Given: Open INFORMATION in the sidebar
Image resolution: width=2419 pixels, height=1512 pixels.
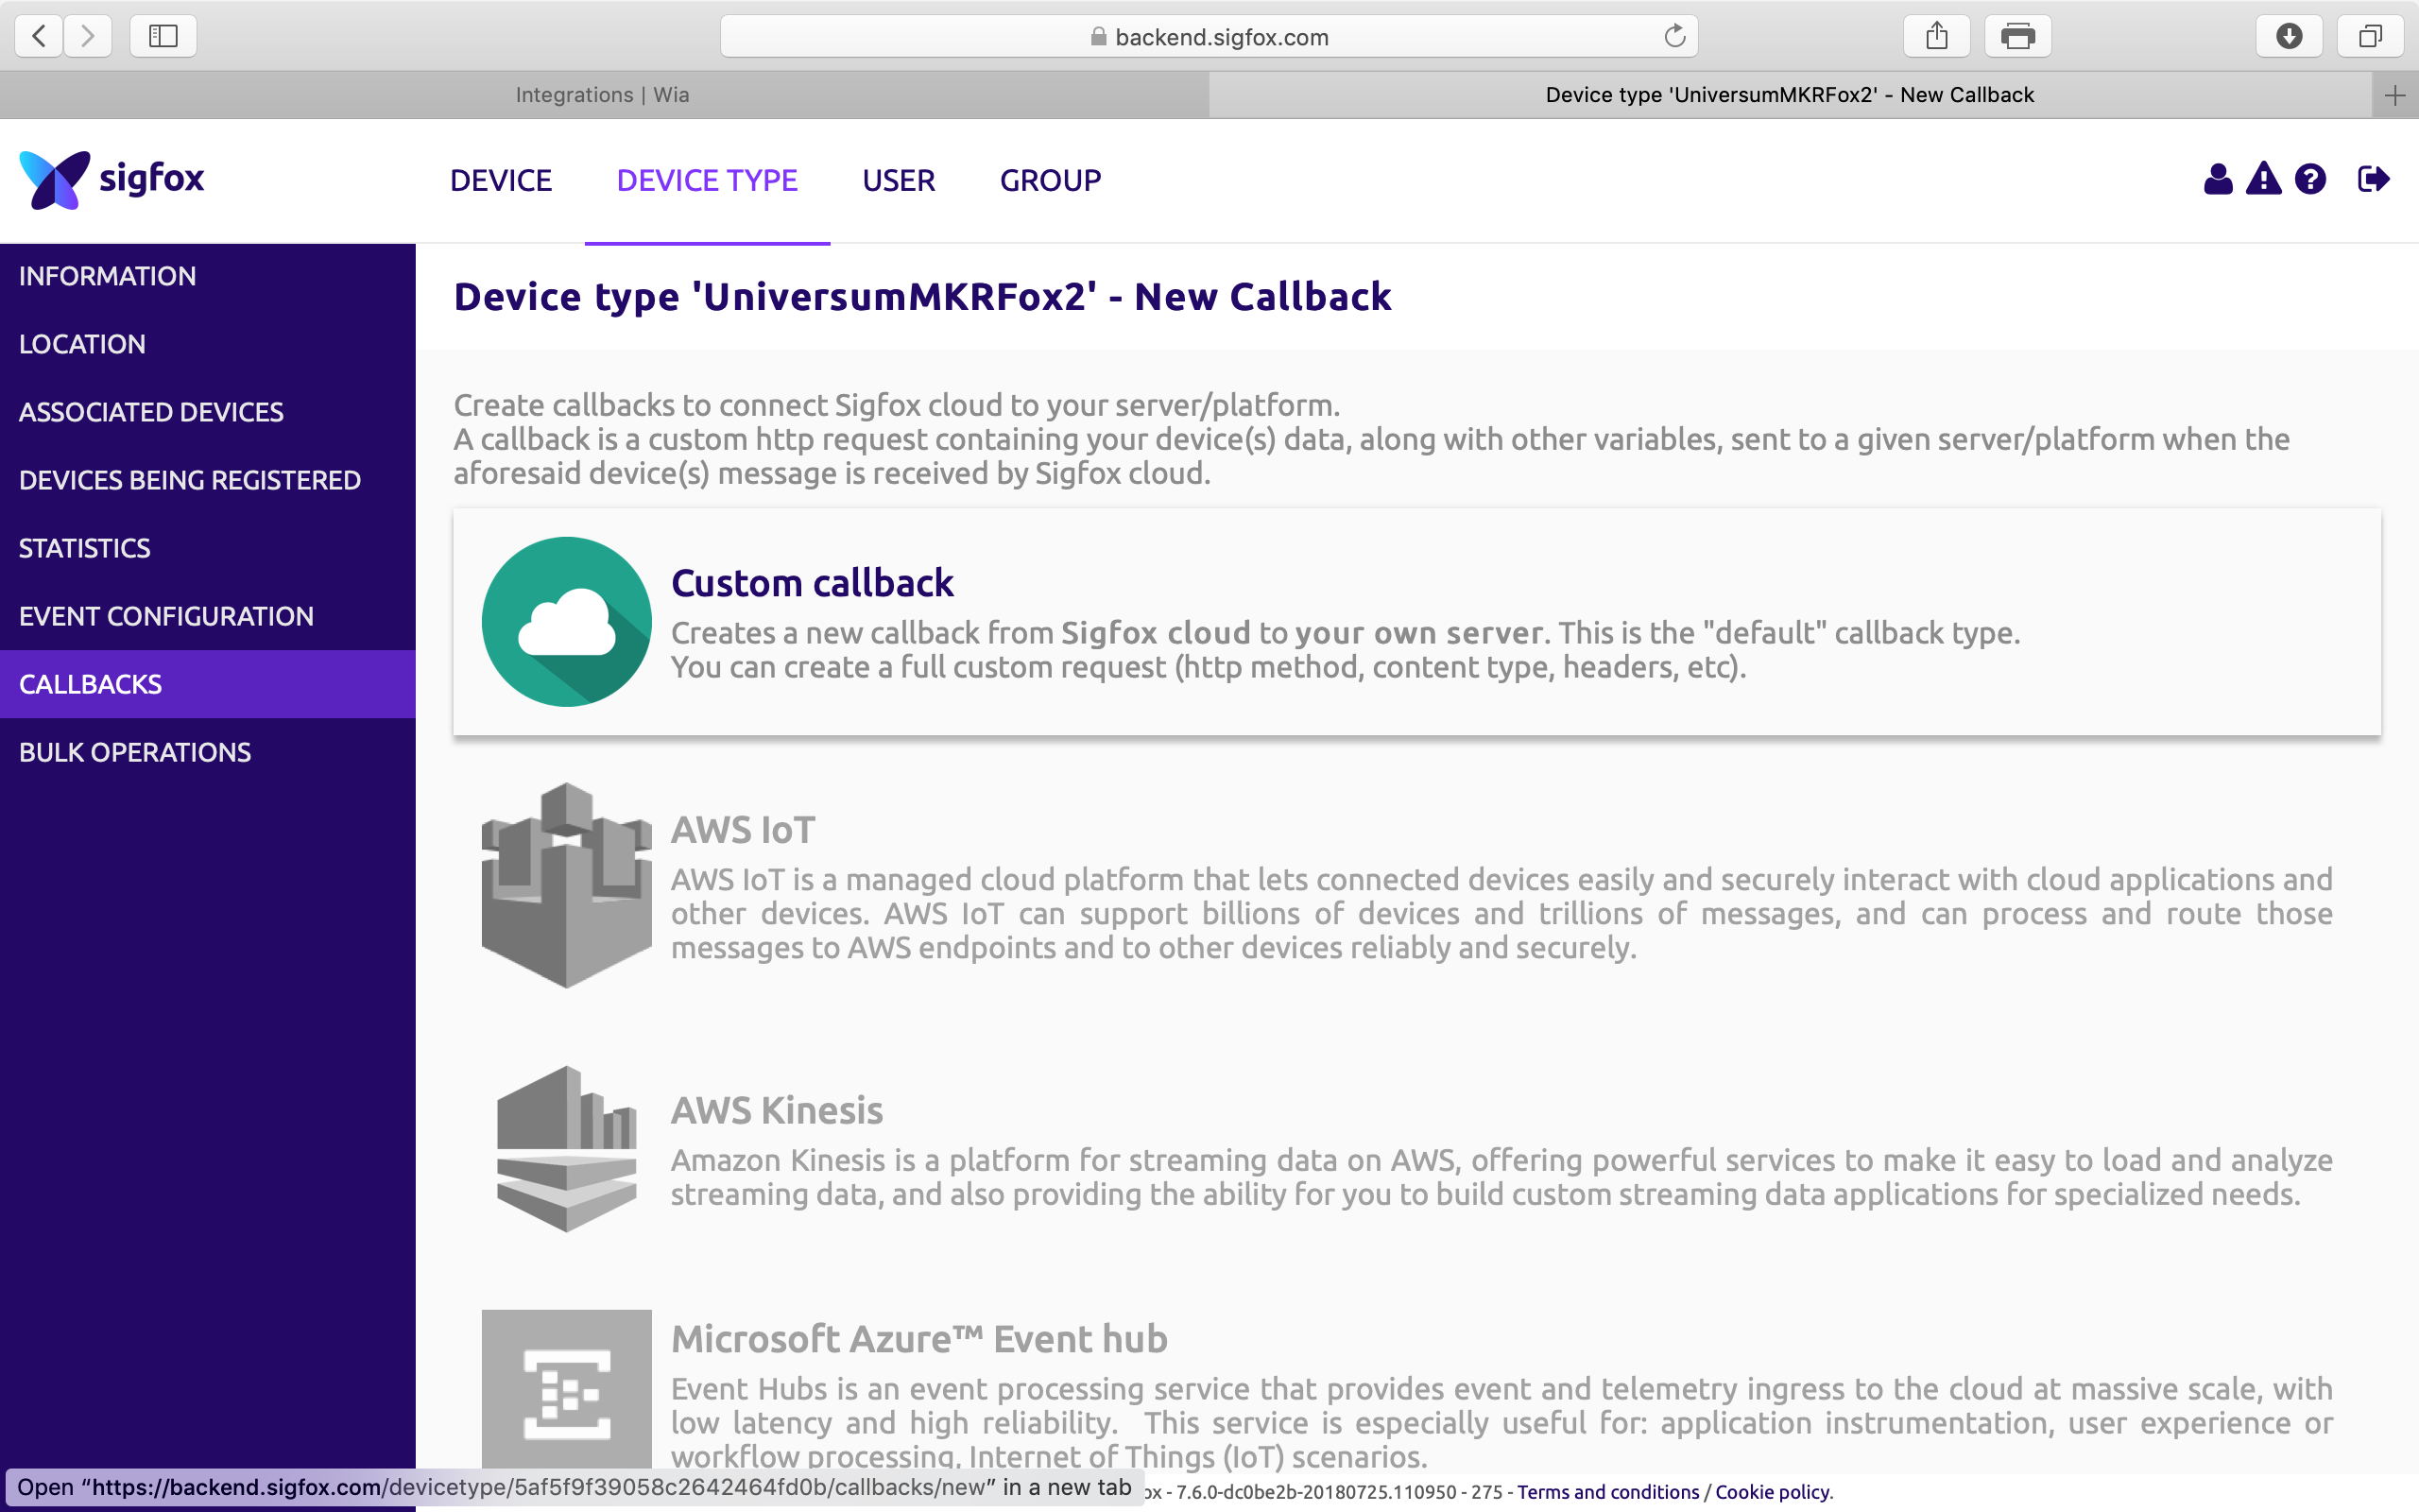Looking at the screenshot, I should (208, 276).
